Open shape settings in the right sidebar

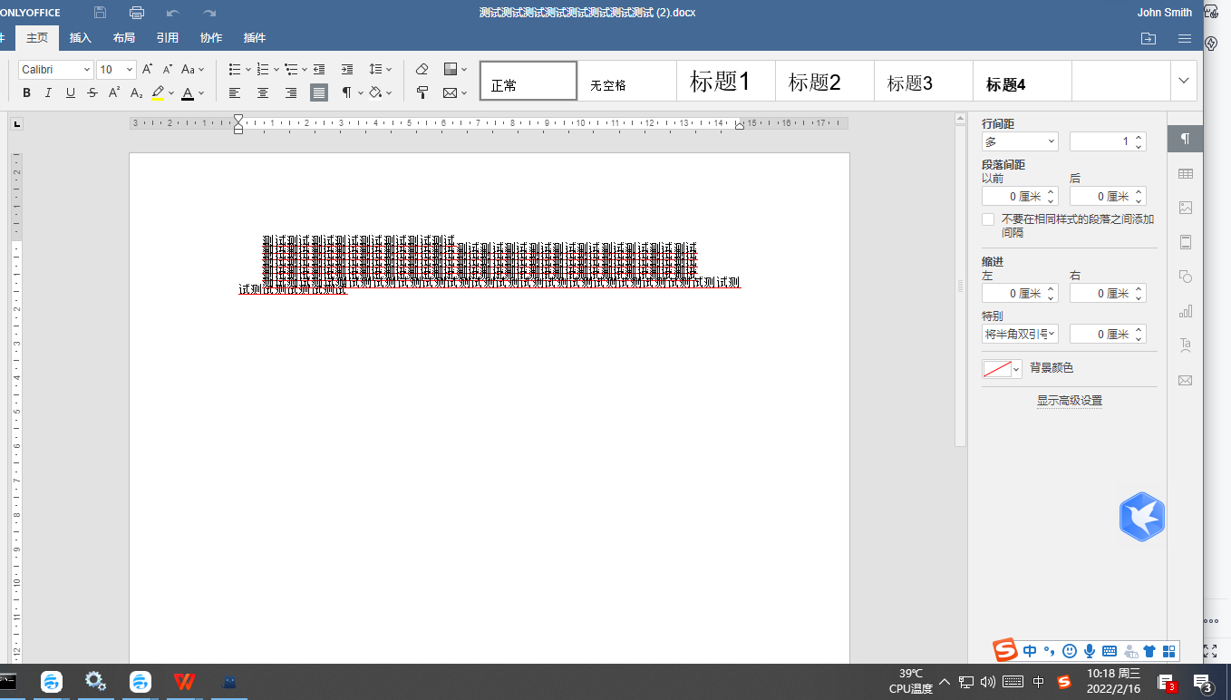[x=1185, y=277]
